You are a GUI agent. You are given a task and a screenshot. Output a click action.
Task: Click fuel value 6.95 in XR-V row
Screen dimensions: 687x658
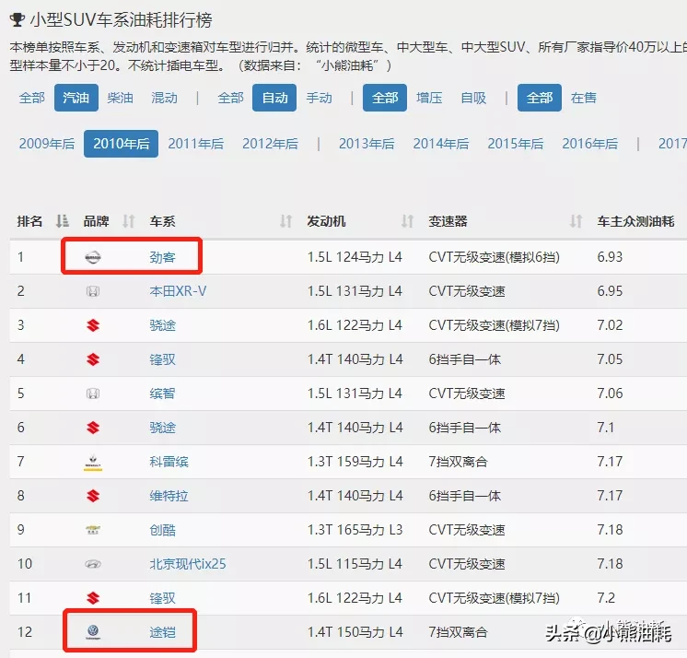pyautogui.click(x=610, y=291)
